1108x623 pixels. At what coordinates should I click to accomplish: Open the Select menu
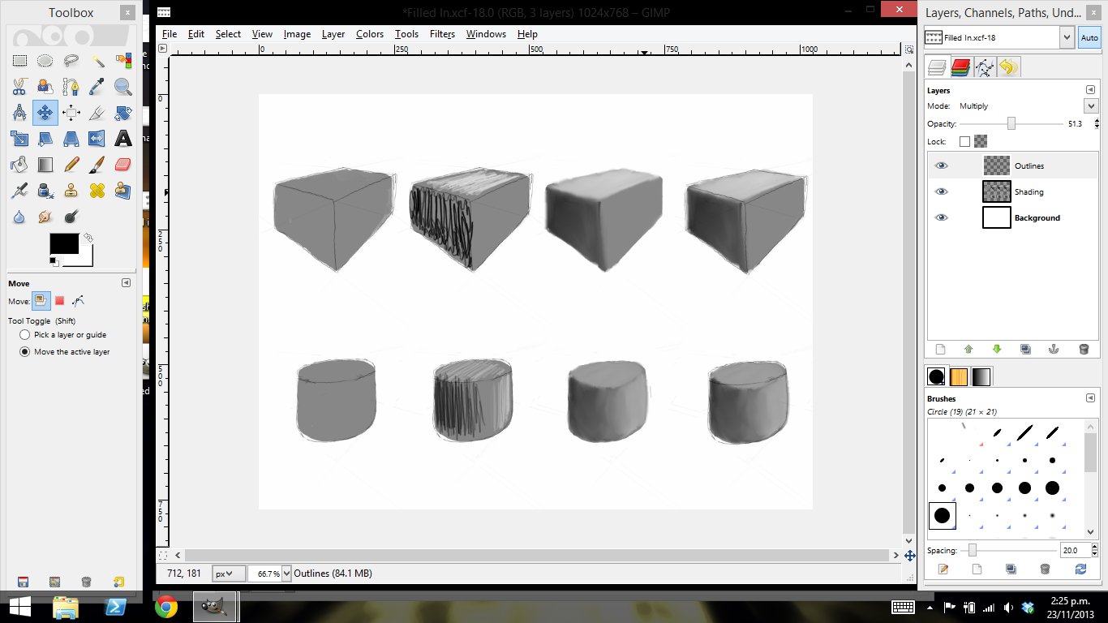[x=228, y=34]
